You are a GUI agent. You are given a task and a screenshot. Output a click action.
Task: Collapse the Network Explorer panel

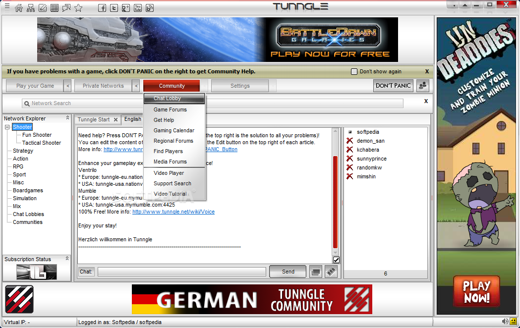click(x=67, y=118)
